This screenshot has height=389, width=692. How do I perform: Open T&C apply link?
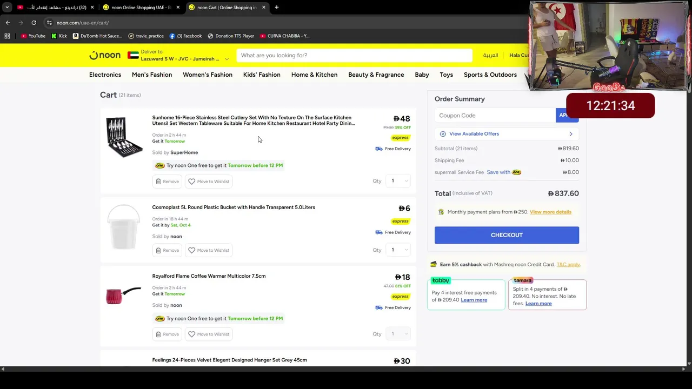click(x=568, y=265)
